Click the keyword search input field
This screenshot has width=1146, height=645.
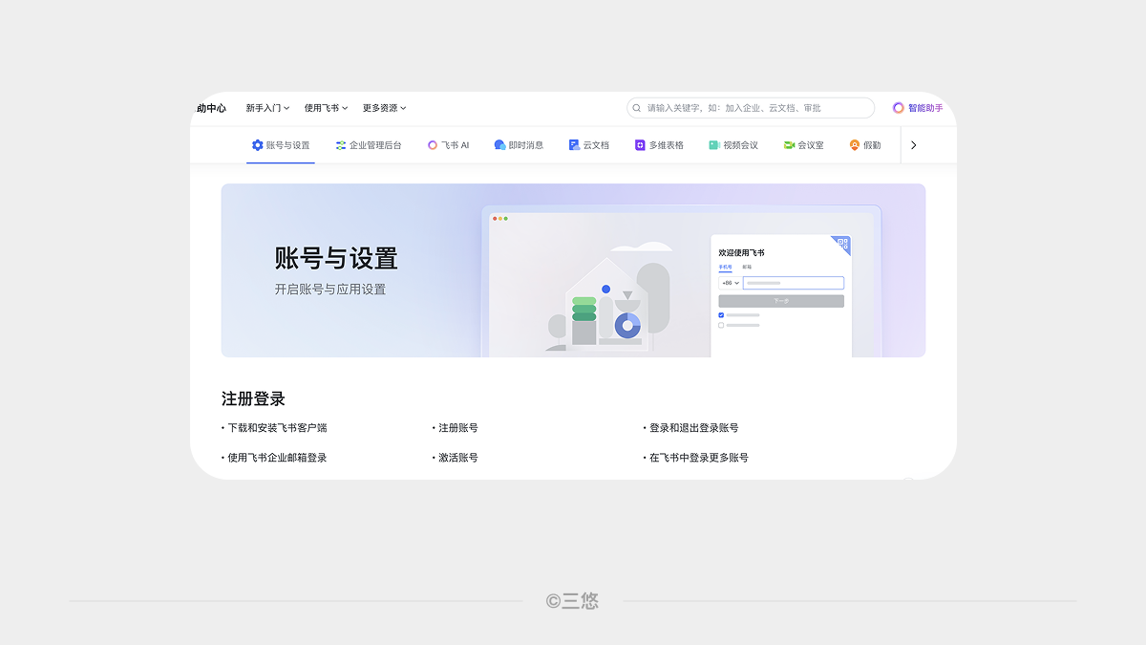(754, 107)
